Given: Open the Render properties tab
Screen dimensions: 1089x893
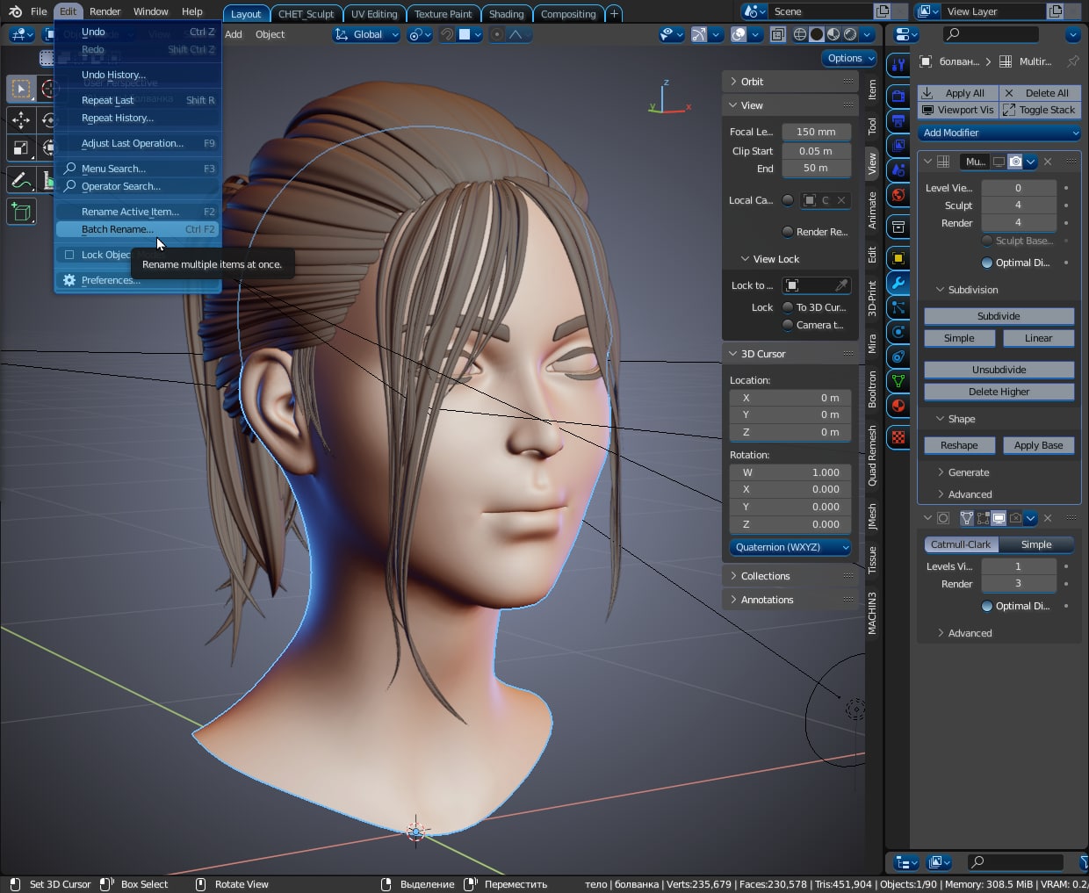Looking at the screenshot, I should pyautogui.click(x=898, y=96).
